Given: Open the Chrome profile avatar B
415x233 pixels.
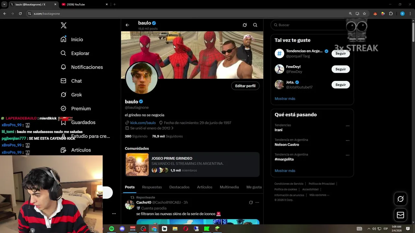Looking at the screenshot, I should coord(402,14).
